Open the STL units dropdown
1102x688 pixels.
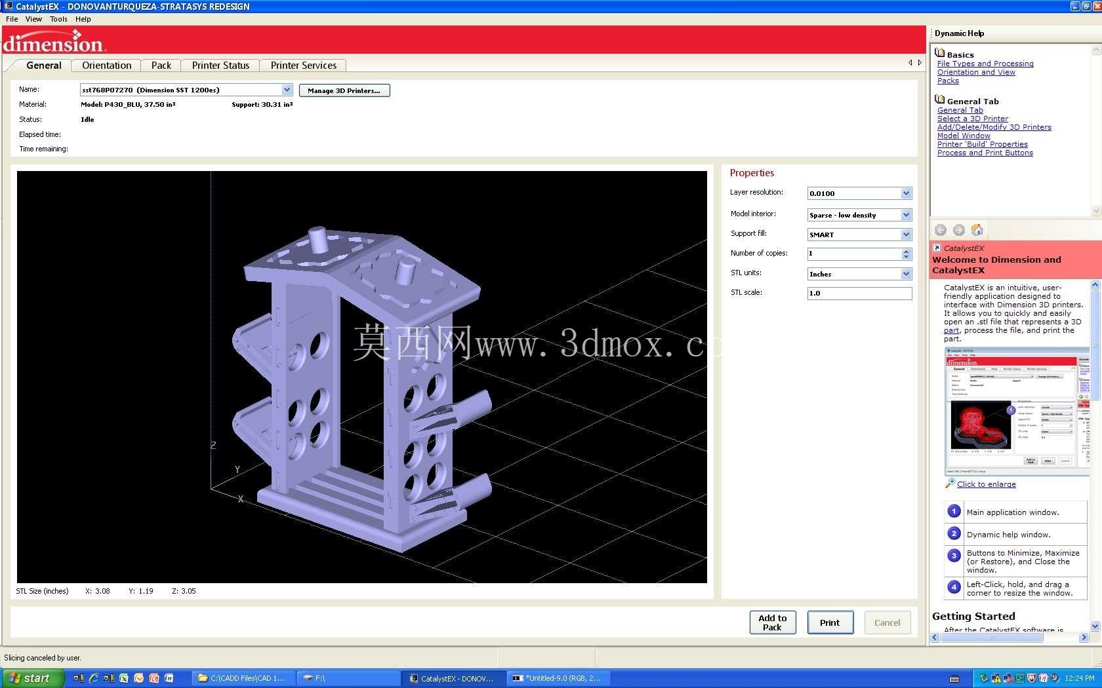(906, 274)
